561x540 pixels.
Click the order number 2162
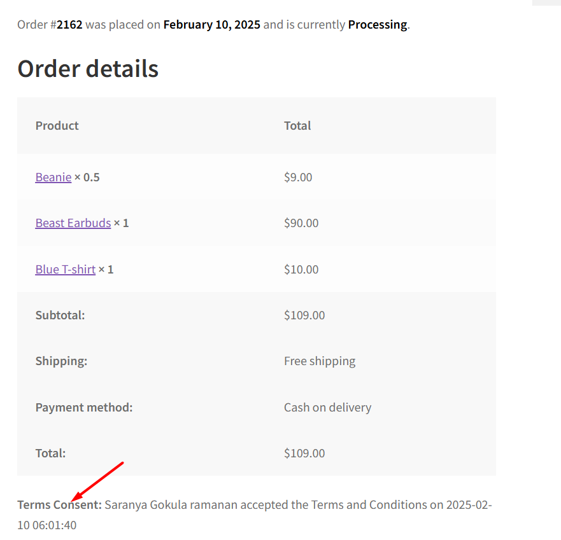coord(69,25)
